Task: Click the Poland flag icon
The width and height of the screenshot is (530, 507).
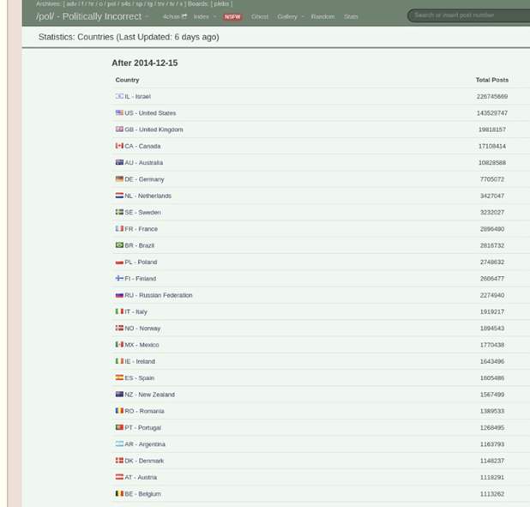Action: pos(119,262)
